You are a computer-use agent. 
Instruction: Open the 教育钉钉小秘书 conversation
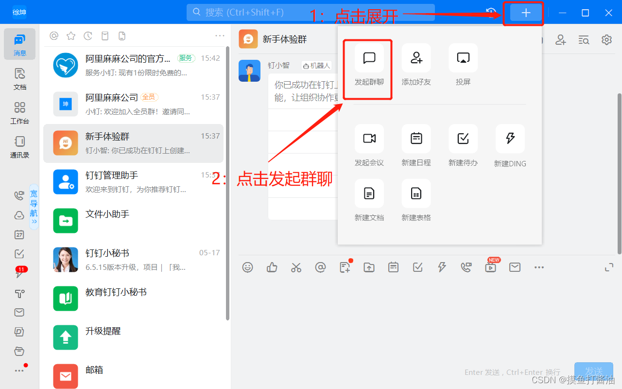(134, 299)
